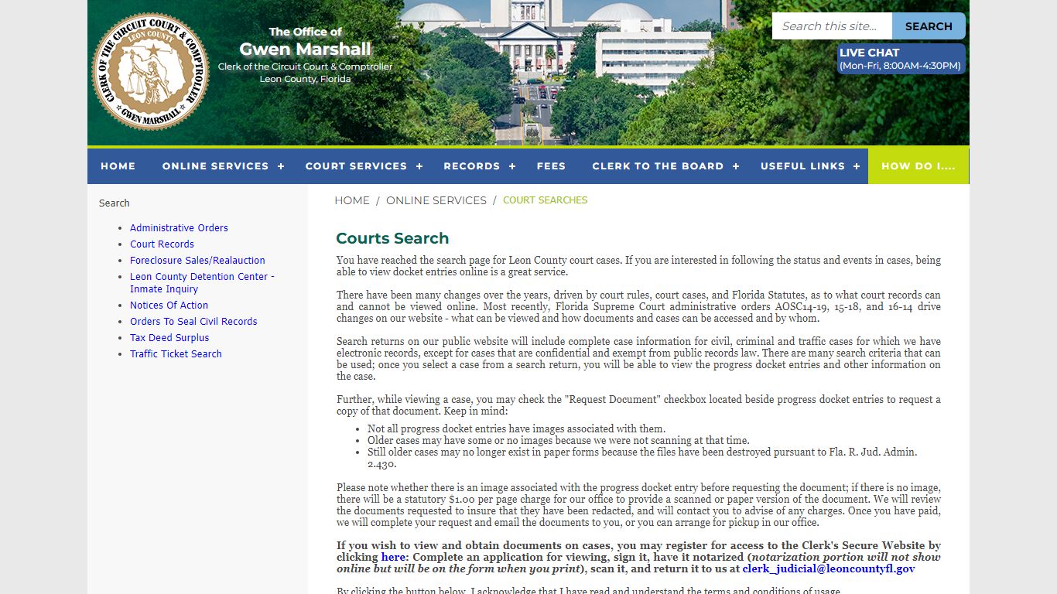Open the Online Services menu

tap(215, 166)
